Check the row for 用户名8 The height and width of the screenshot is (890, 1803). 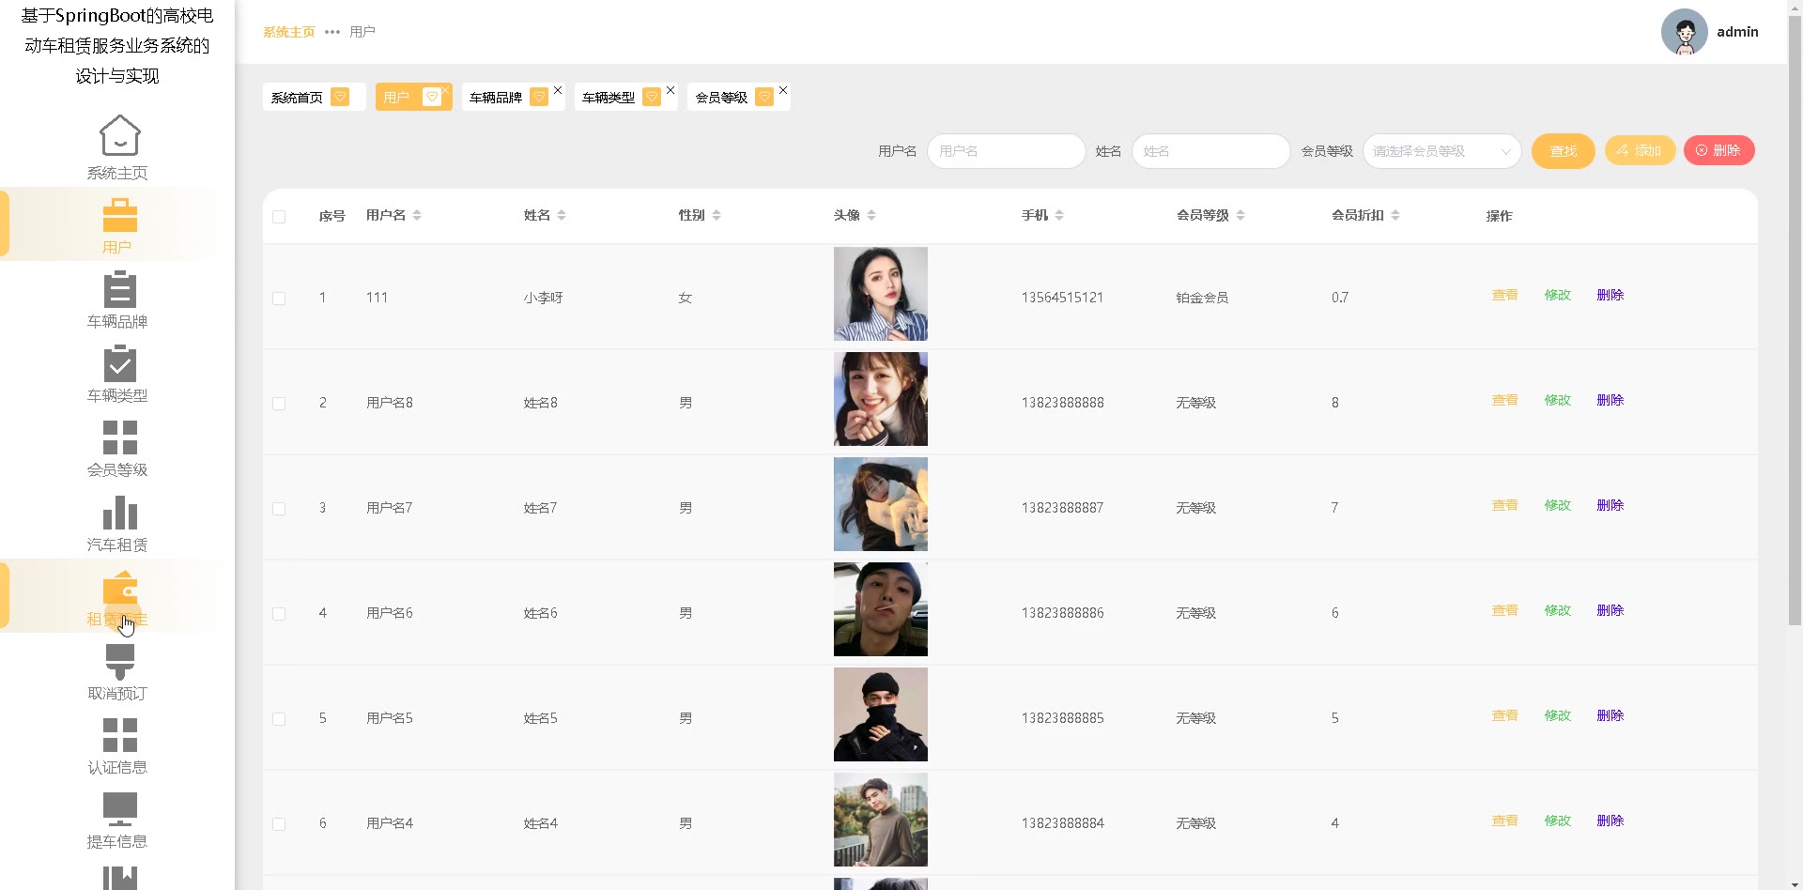tap(279, 404)
